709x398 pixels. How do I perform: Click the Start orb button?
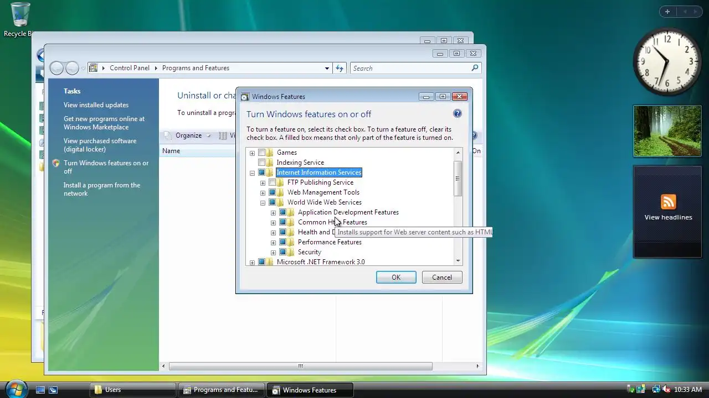pyautogui.click(x=16, y=389)
